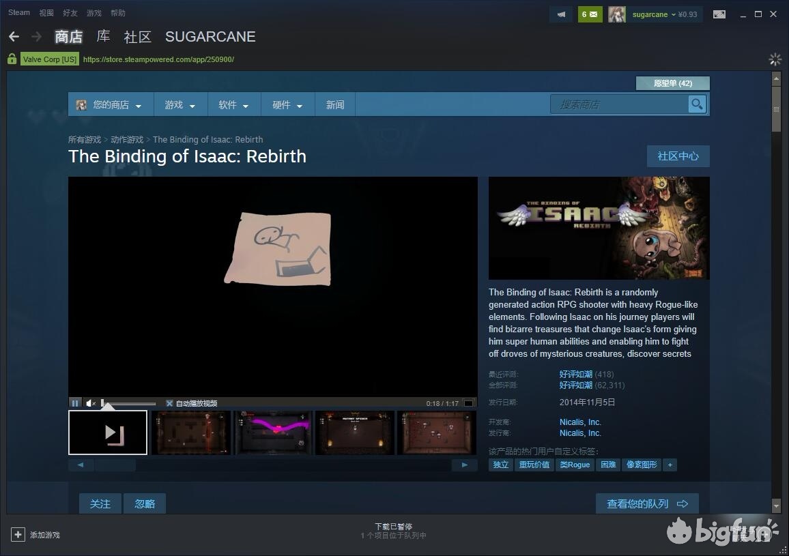789x556 pixels.
Task: Expand the 游戏 store dropdown
Action: click(x=180, y=105)
